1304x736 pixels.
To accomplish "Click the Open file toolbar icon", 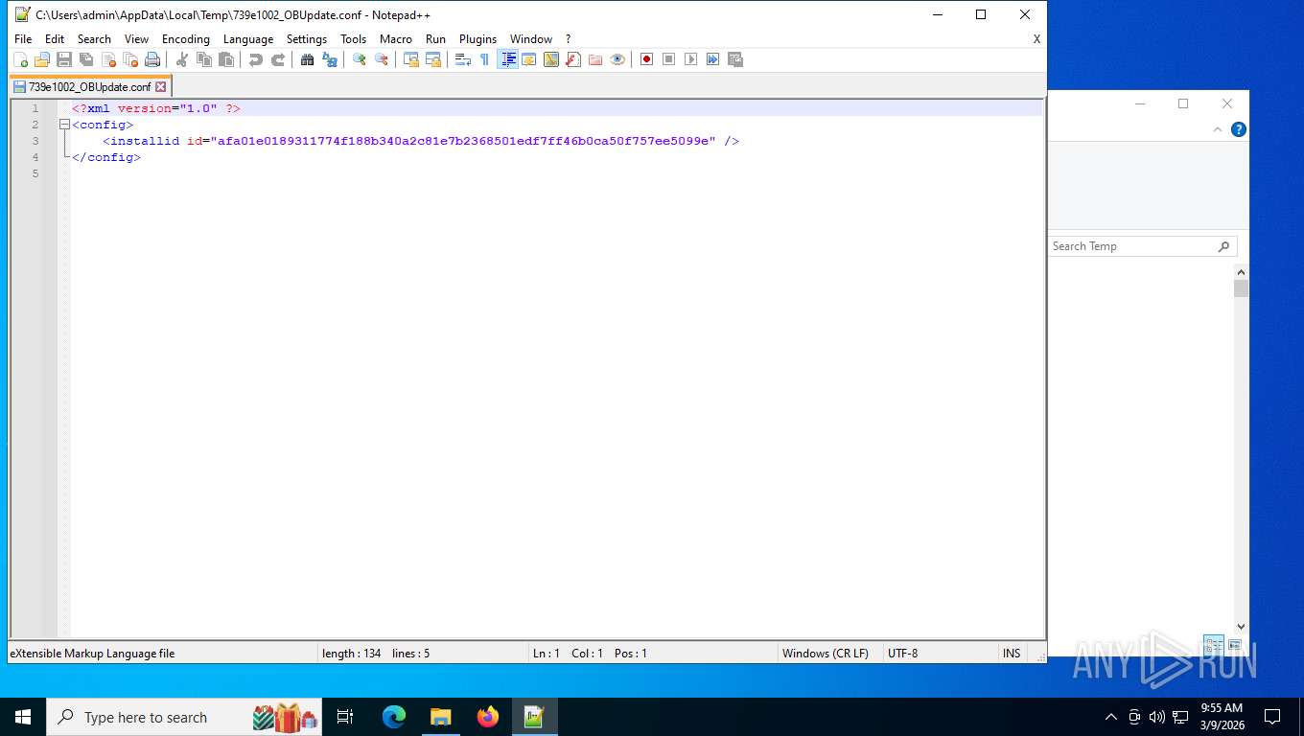I will coord(42,59).
